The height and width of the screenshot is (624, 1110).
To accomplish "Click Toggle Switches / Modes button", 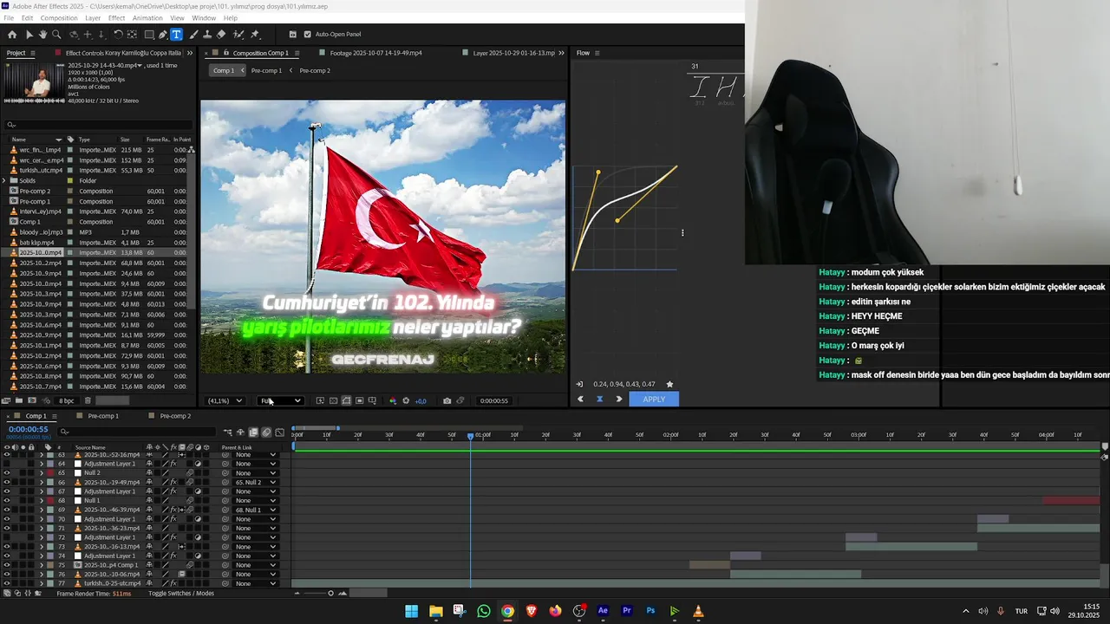I will (180, 594).
